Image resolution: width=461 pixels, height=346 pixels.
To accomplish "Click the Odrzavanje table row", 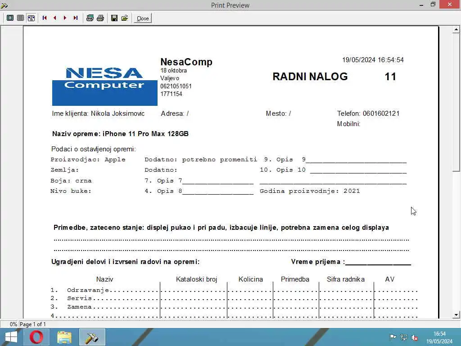I will [234, 290].
